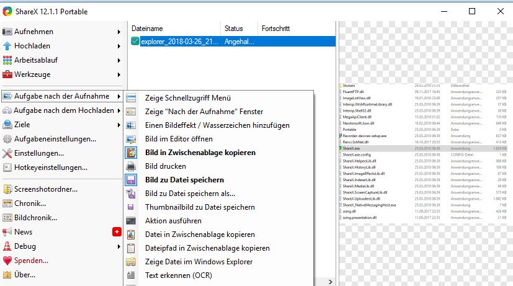Click the Aufnehmen camera icon
This screenshot has width=513, height=286.
[x=7, y=32]
